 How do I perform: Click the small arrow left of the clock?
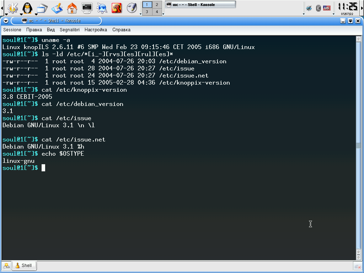(x=333, y=14)
